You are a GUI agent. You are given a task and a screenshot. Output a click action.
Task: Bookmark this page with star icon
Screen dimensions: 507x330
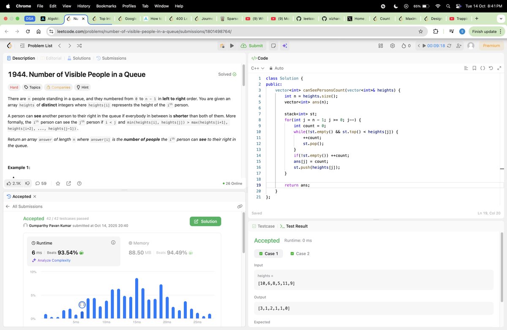click(x=420, y=32)
